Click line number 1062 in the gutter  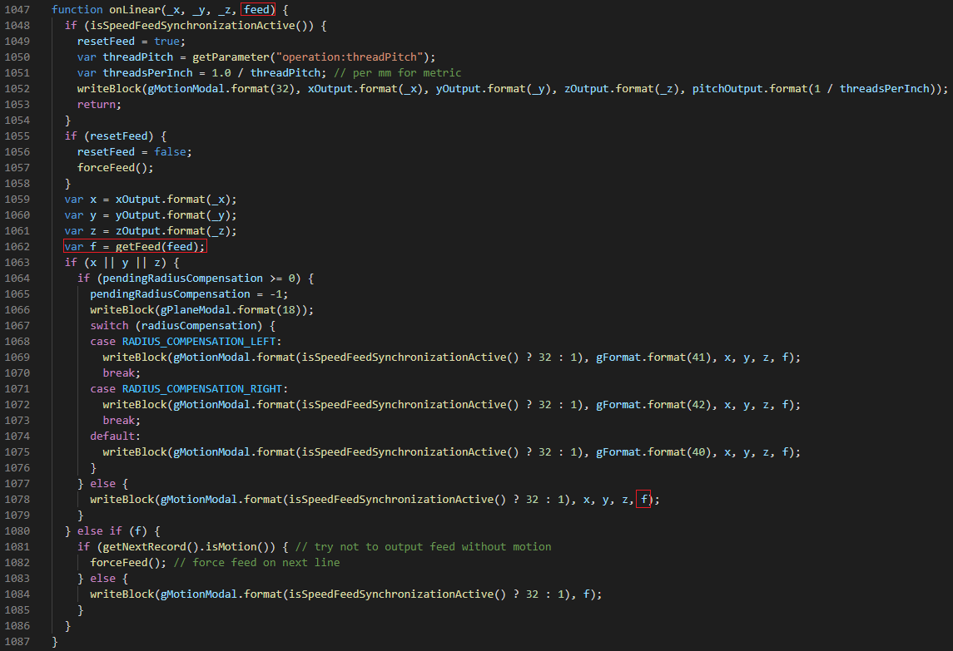point(17,247)
